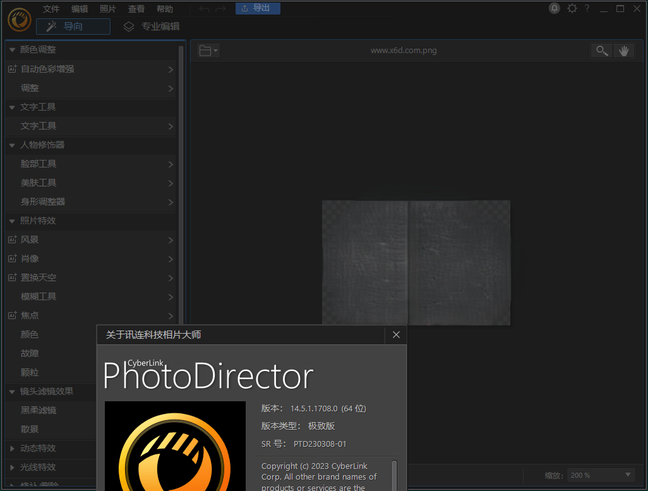Image resolution: width=648 pixels, height=491 pixels.
Task: Open the 文件 menu
Action: [51, 9]
